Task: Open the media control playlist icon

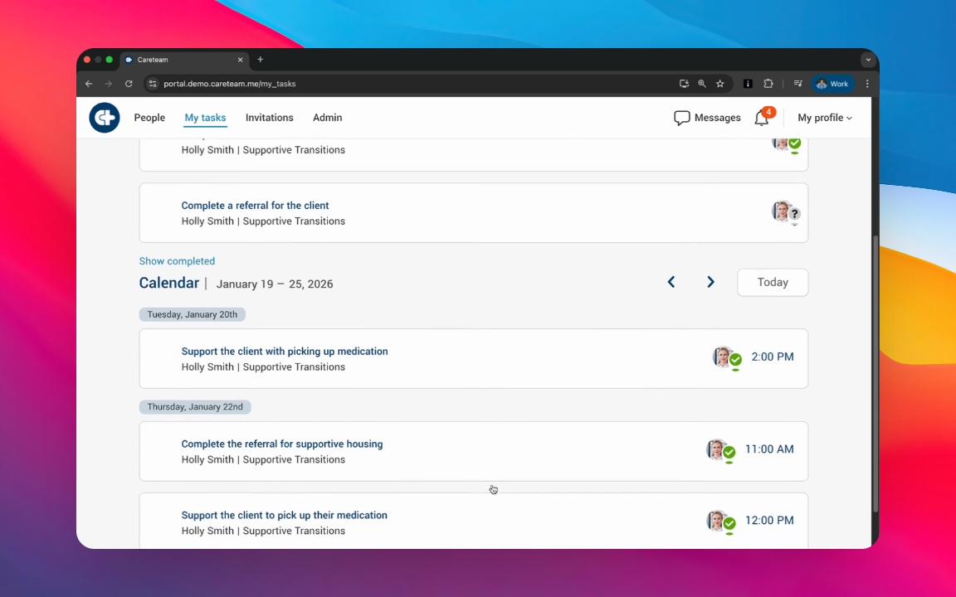Action: 797,84
